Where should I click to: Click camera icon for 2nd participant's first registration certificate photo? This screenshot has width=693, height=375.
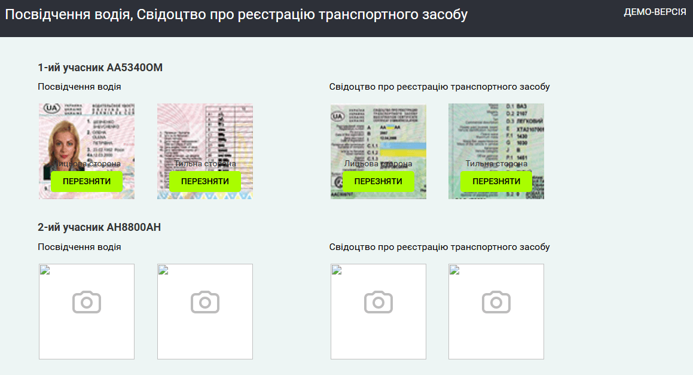pos(378,303)
